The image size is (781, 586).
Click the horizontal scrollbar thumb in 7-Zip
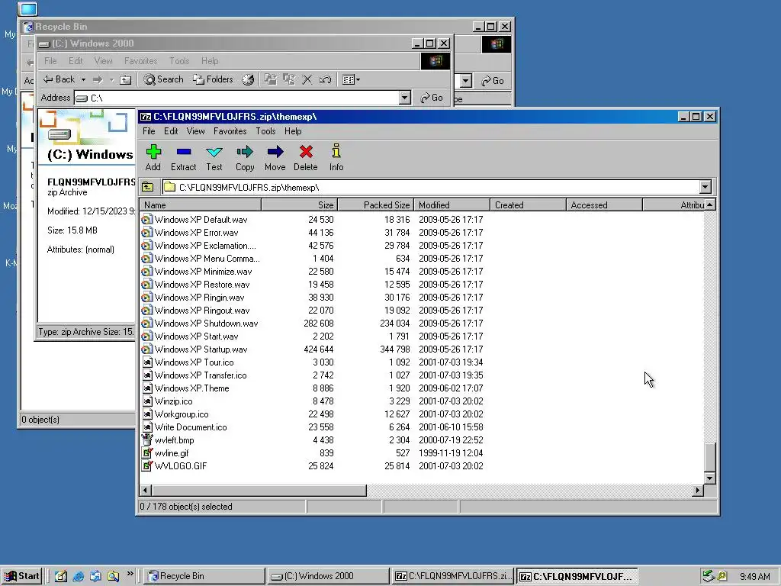[259, 491]
